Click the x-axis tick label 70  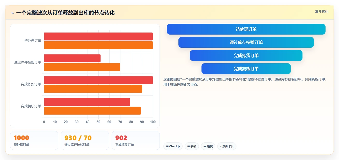120,122
